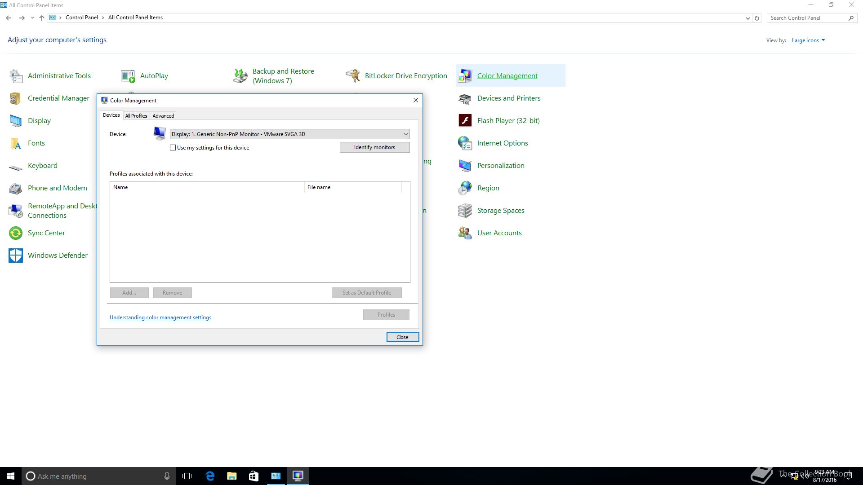The image size is (863, 485).
Task: Click the Control Panel taskbar button
Action: (276, 476)
